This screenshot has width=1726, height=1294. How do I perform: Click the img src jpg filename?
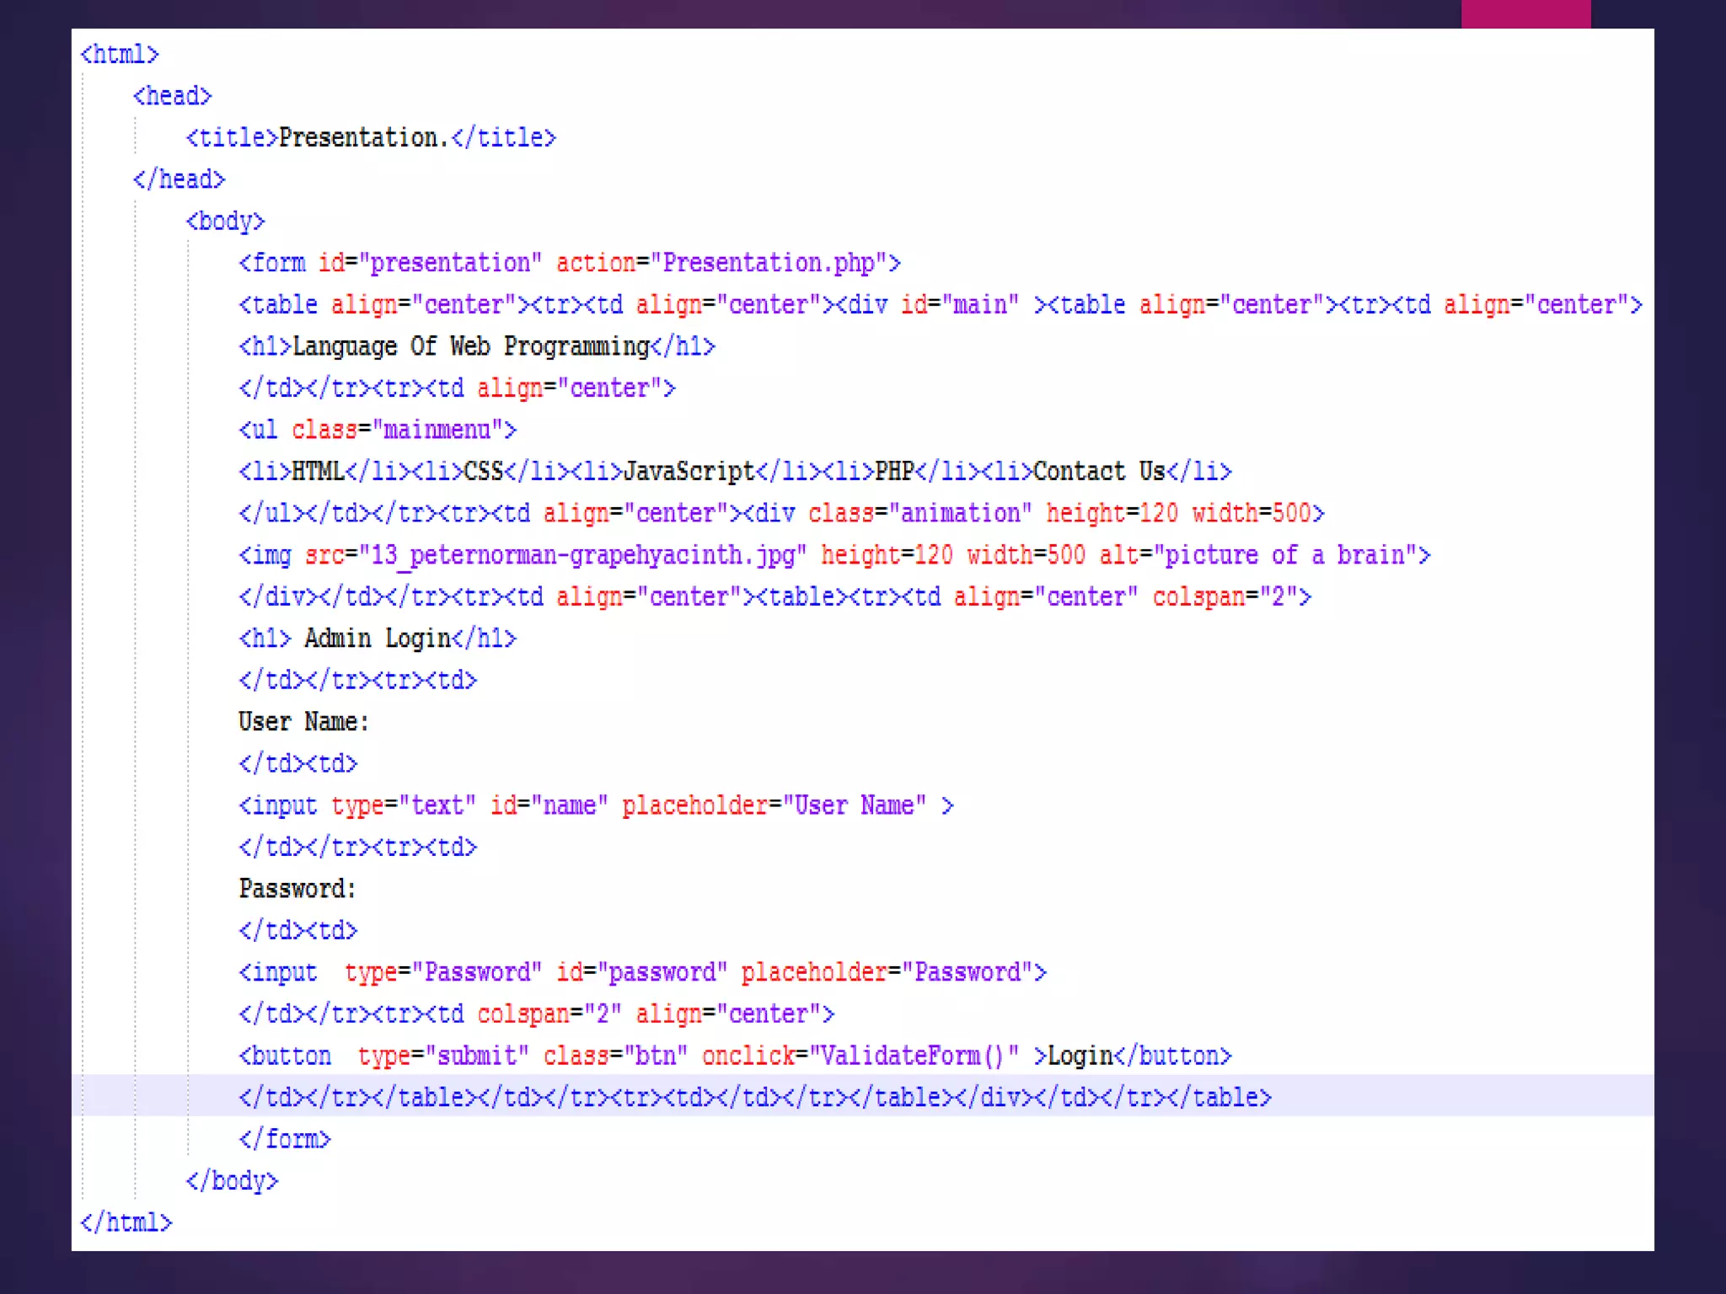point(582,556)
